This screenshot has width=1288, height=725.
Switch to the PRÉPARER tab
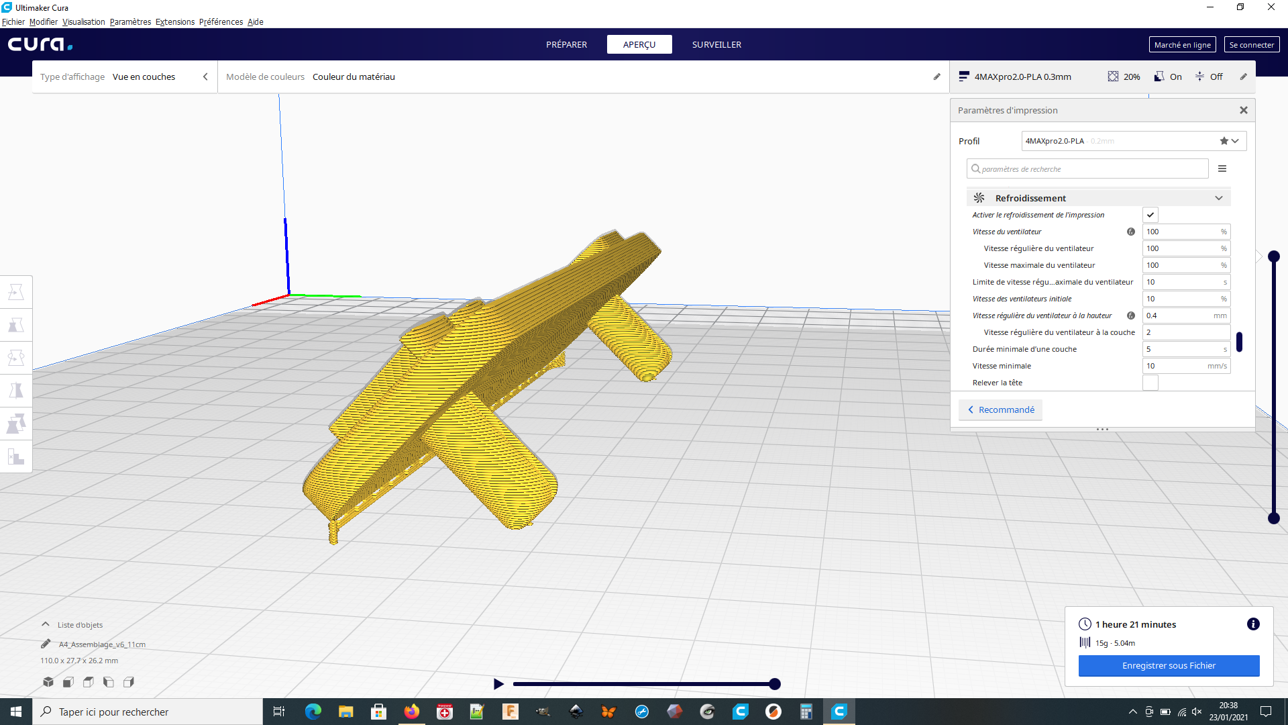click(x=566, y=44)
